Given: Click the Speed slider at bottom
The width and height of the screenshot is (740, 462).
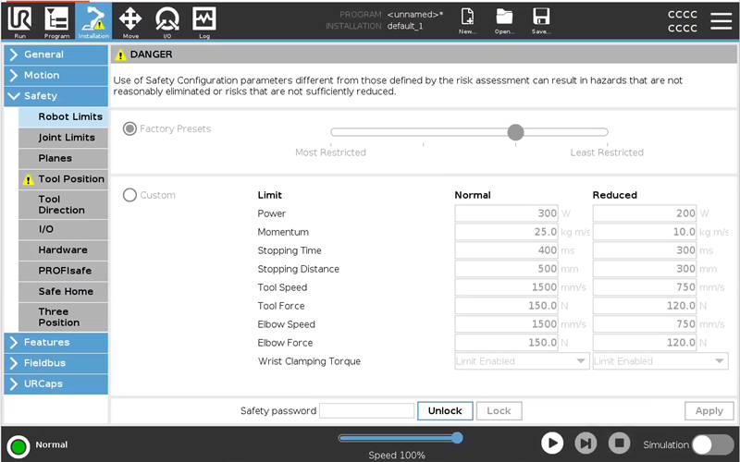Looking at the screenshot, I should [x=398, y=438].
